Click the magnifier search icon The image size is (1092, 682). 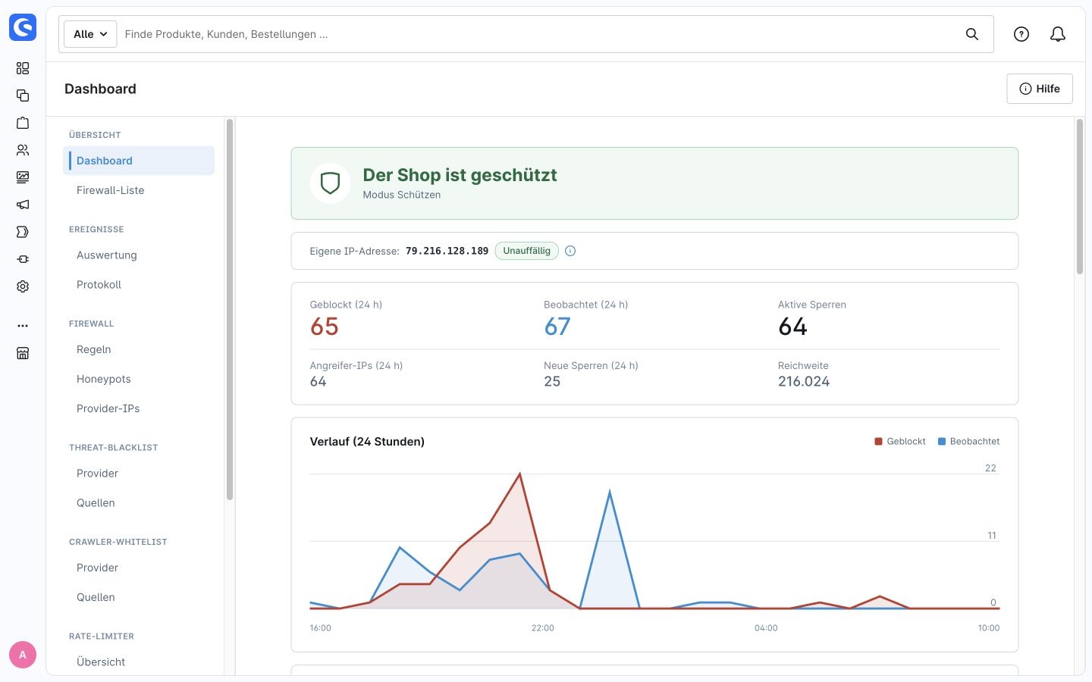(x=972, y=34)
